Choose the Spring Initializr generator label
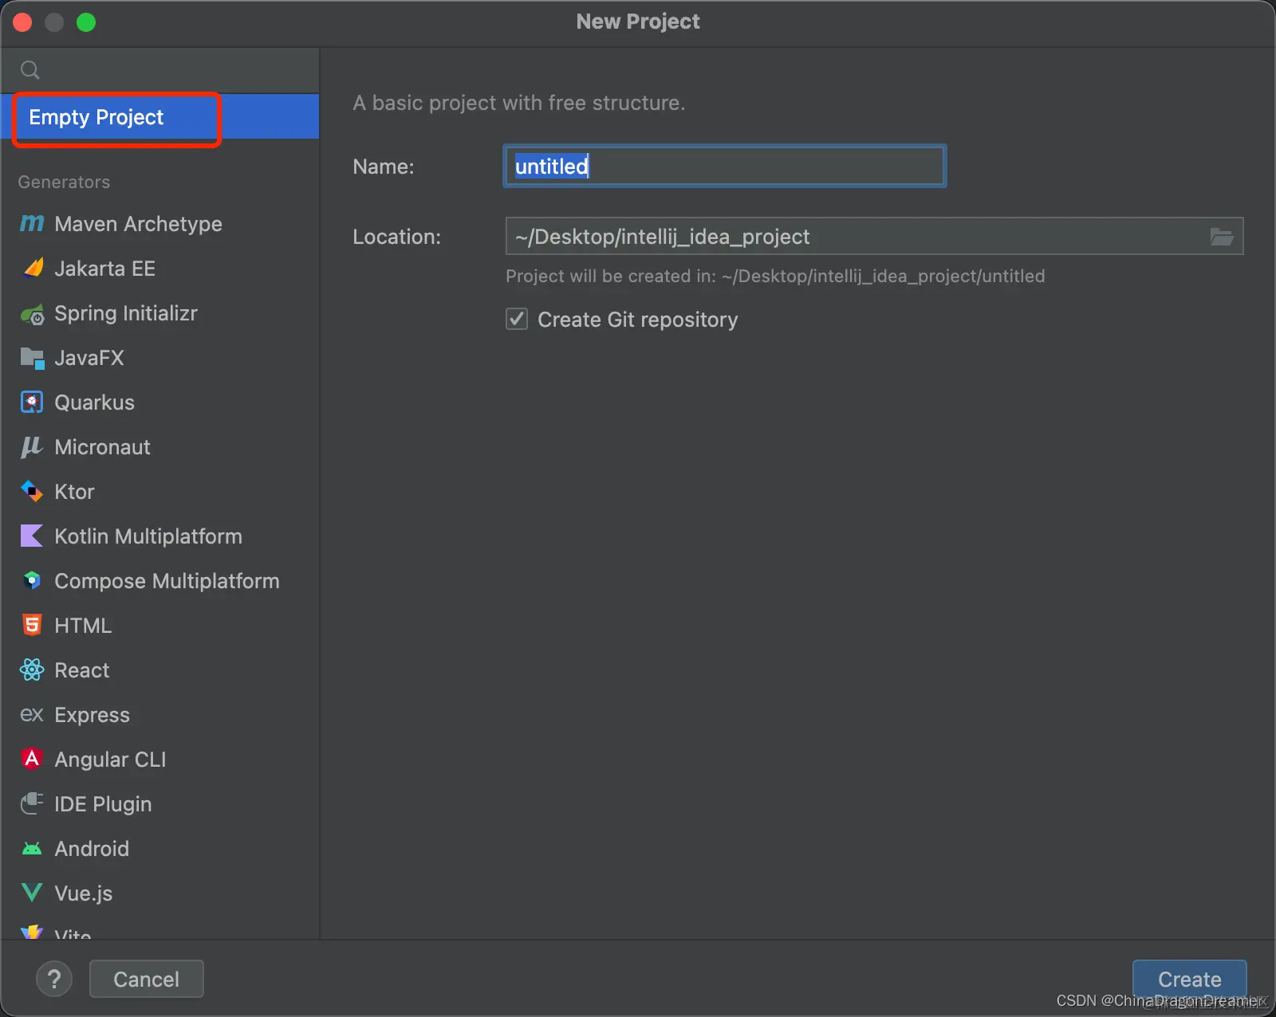Image resolution: width=1276 pixels, height=1017 pixels. pos(126,313)
